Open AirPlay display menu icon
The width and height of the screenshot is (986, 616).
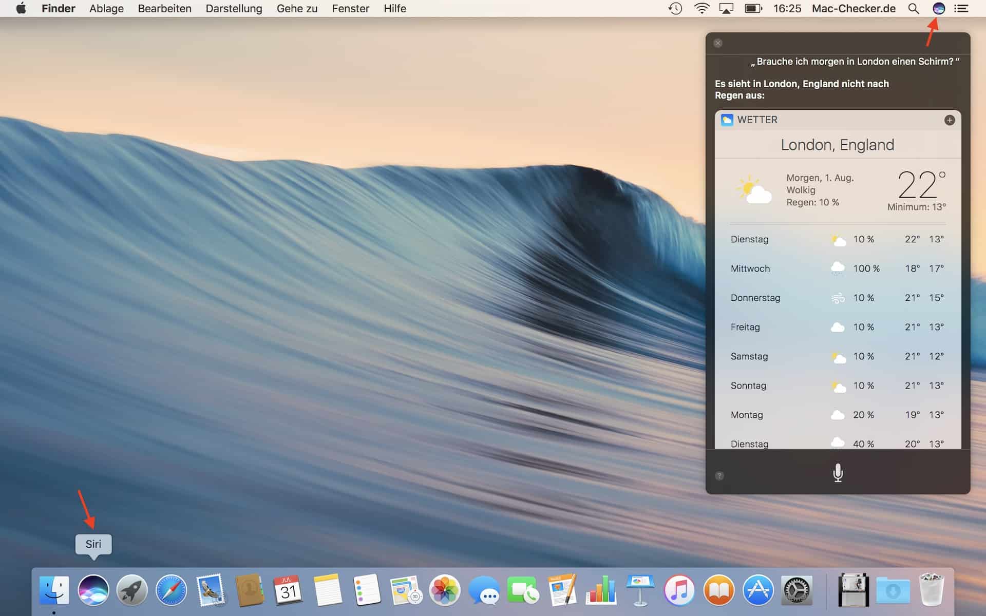tap(726, 8)
